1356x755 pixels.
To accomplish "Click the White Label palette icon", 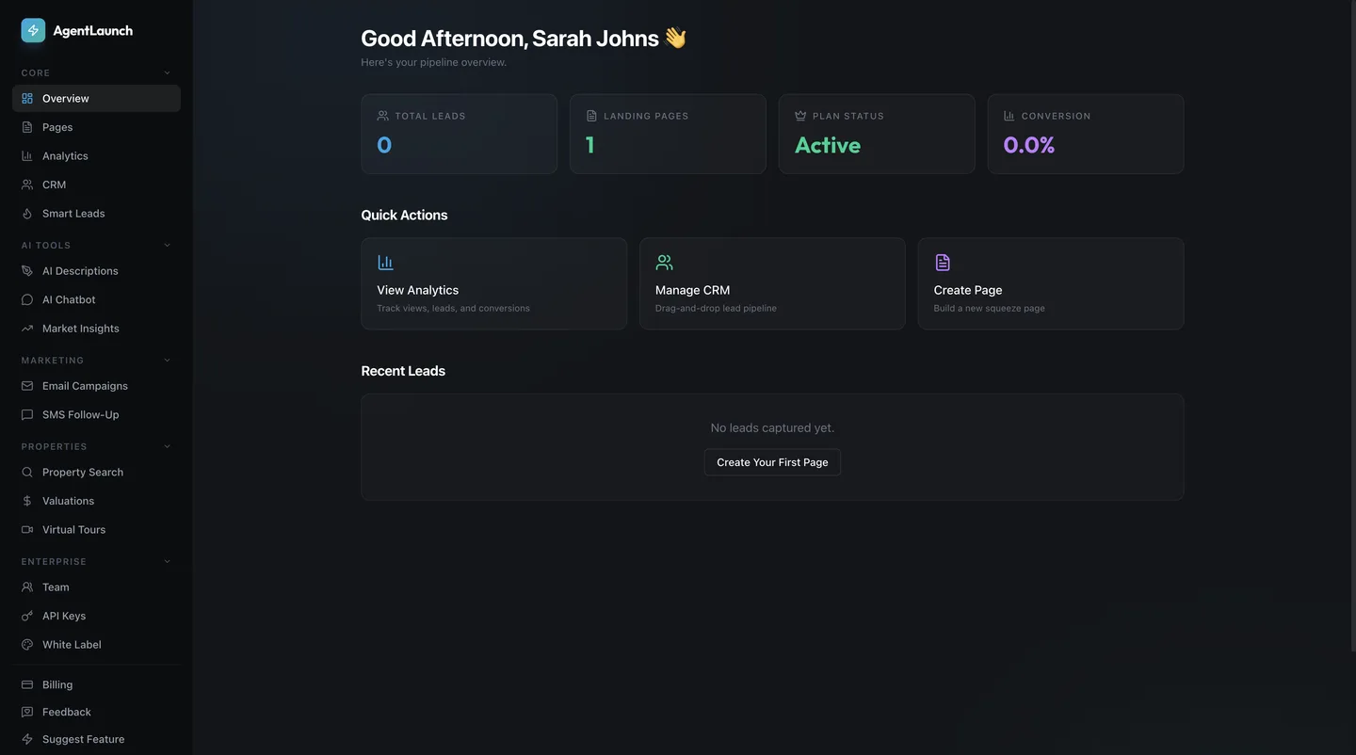I will coord(27,645).
